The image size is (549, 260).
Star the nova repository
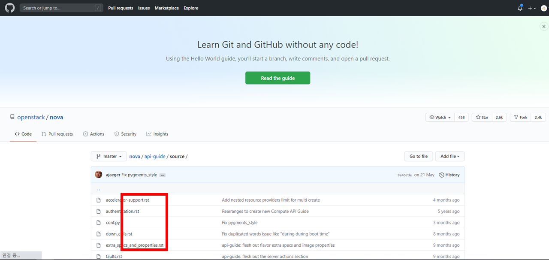coord(482,117)
